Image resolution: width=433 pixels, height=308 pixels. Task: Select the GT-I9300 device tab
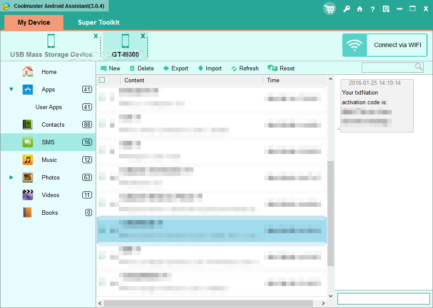[x=125, y=46]
